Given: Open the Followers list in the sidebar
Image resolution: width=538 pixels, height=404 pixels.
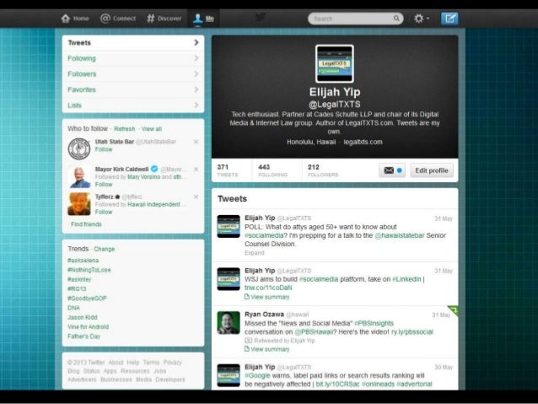Looking at the screenshot, I should pos(133,74).
